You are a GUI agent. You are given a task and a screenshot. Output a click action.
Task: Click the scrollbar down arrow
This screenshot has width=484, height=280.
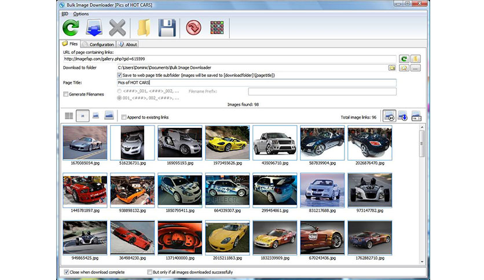[422, 262]
